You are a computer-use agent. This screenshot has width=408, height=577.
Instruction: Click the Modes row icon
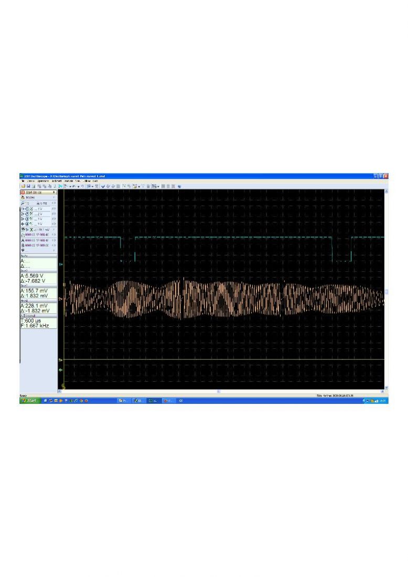[x=23, y=198]
